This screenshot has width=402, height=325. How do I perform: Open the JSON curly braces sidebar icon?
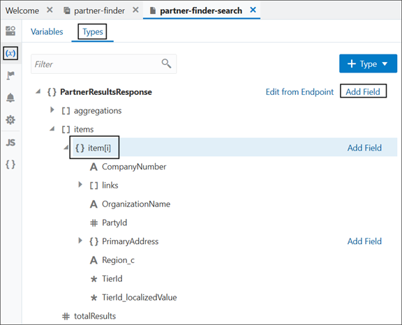coord(10,165)
